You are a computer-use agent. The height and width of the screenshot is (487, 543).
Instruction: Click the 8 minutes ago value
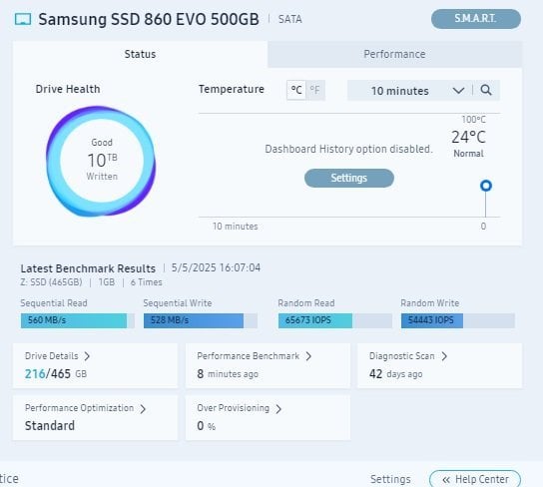point(228,374)
